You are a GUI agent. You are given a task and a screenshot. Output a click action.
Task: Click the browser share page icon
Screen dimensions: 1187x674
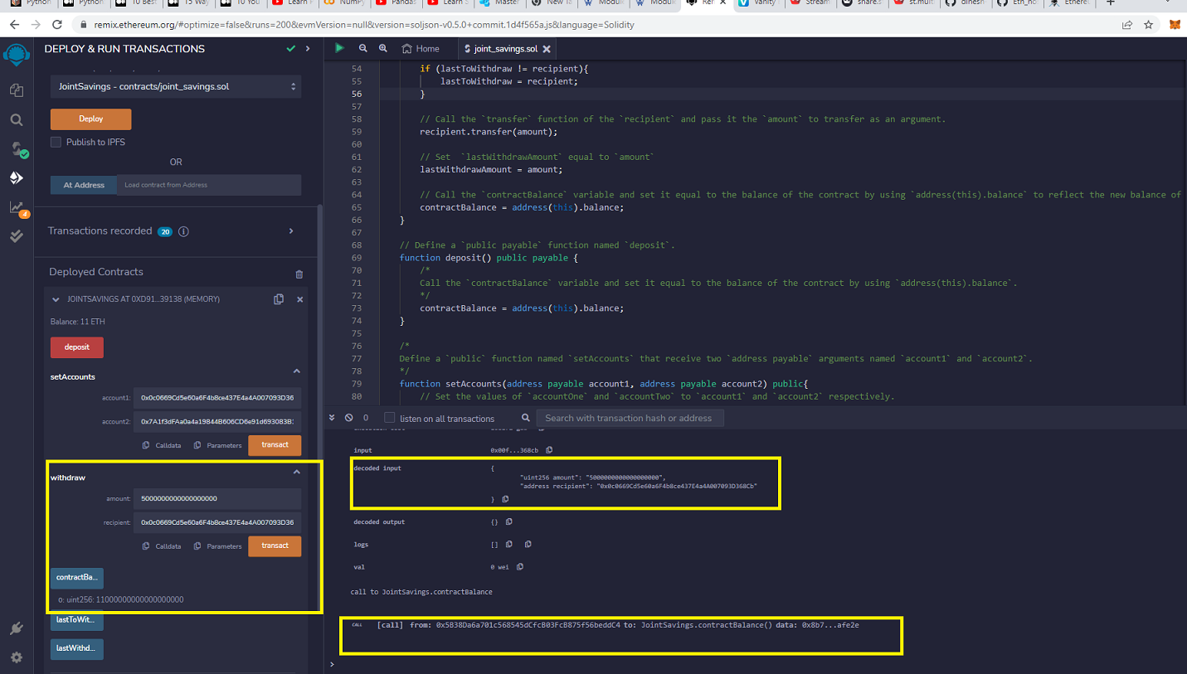pyautogui.click(x=1126, y=25)
